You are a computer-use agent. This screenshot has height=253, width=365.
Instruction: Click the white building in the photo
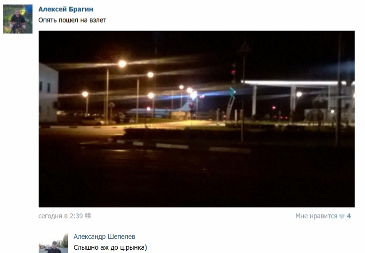tap(48, 93)
